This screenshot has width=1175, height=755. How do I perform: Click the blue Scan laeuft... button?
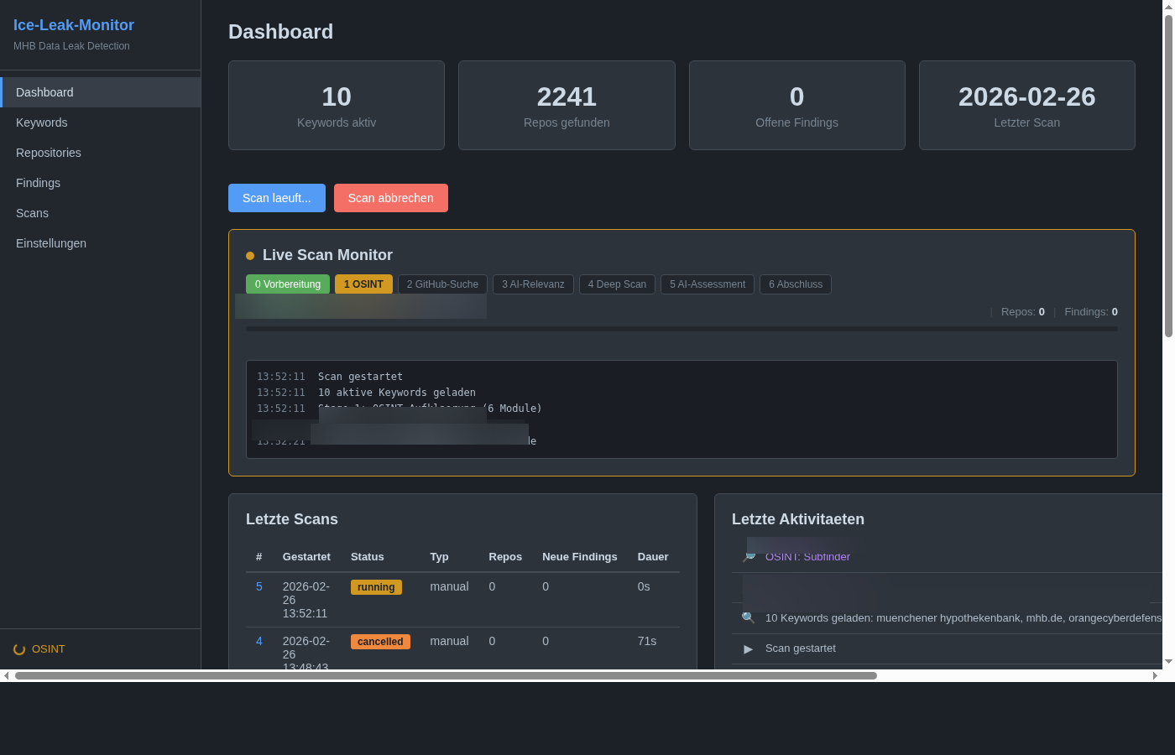277,198
